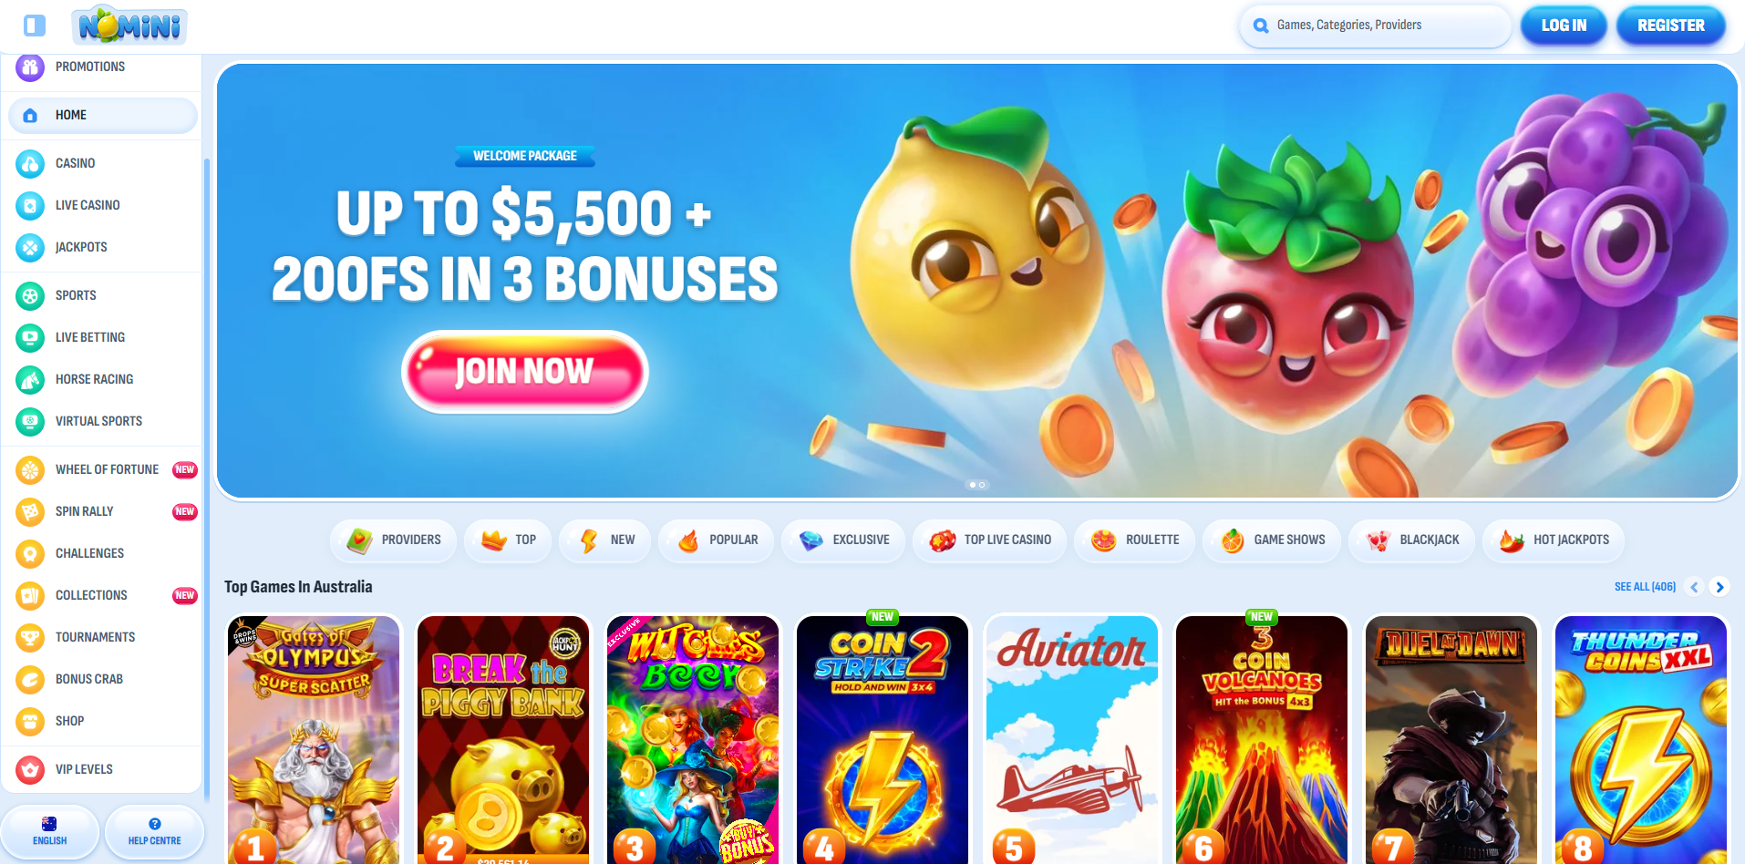
Task: Click the Join Now button
Action: point(525,372)
